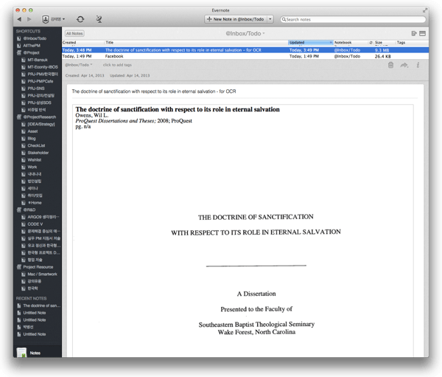Click the Notes icon at sidebar bottom
The height and width of the screenshot is (377, 442).
coord(23,355)
